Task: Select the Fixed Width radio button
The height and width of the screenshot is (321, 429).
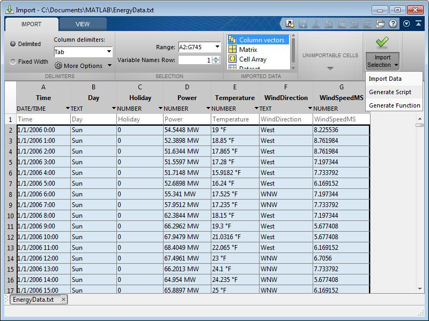Action: point(13,62)
